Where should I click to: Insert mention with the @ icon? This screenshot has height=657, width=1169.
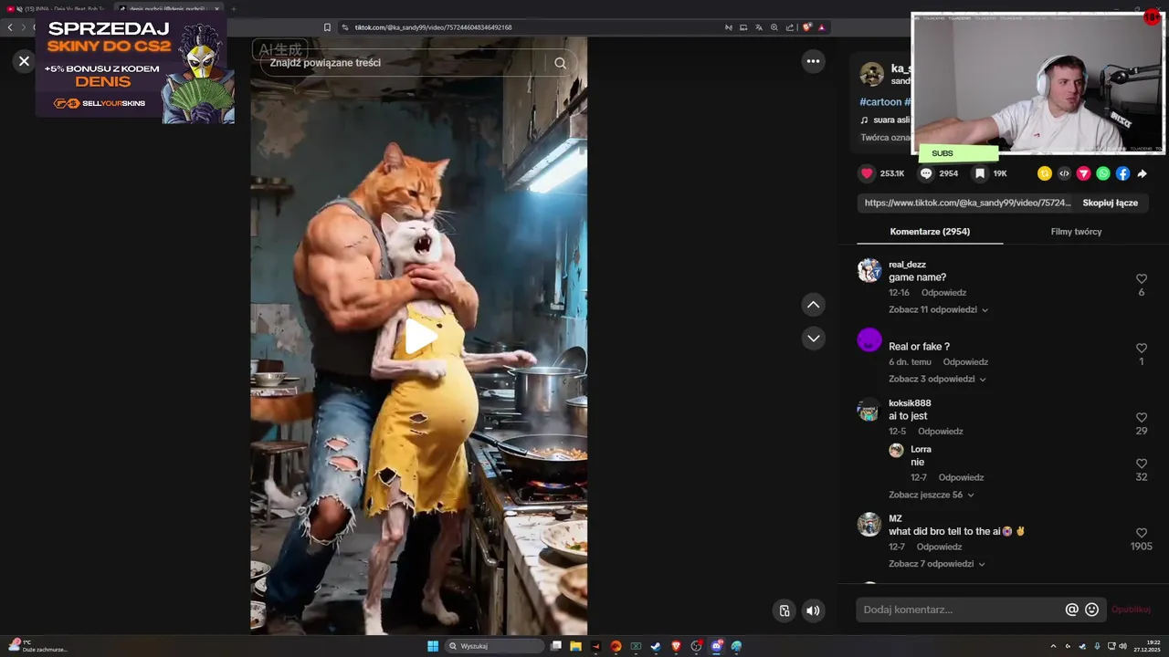1071,610
